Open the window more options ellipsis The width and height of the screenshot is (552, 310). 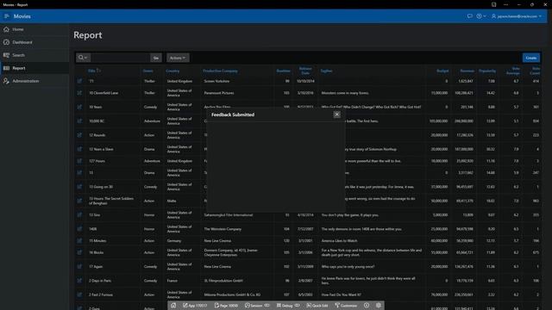pyautogui.click(x=506, y=4)
